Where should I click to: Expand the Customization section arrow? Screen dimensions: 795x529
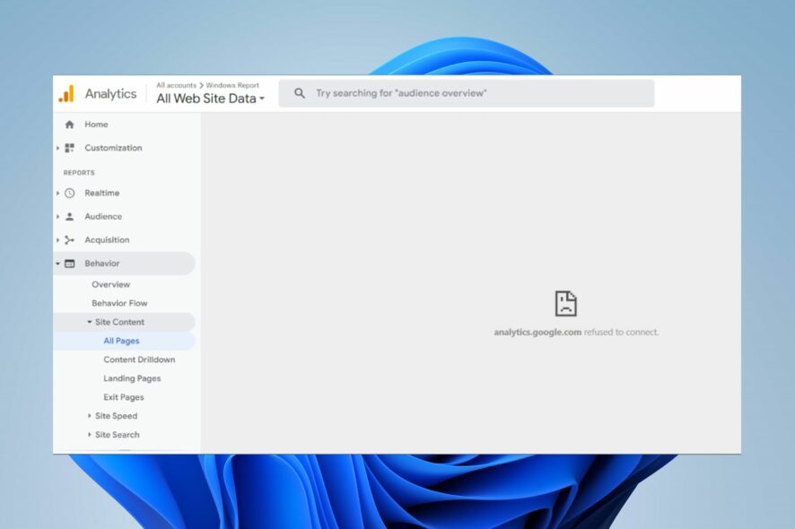(57, 148)
